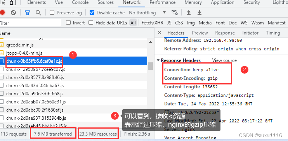Switch to Application tab
The height and width of the screenshot is (141, 288).
[223, 3]
